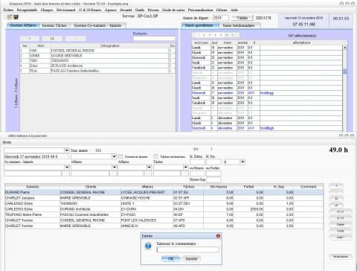The image size is (357, 271).
Task: Open the Personnalisation menu
Action: click(x=200, y=10)
